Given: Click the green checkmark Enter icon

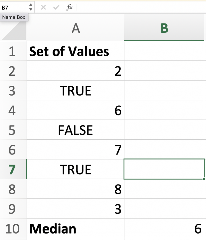Looking at the screenshot, I should (55, 7).
